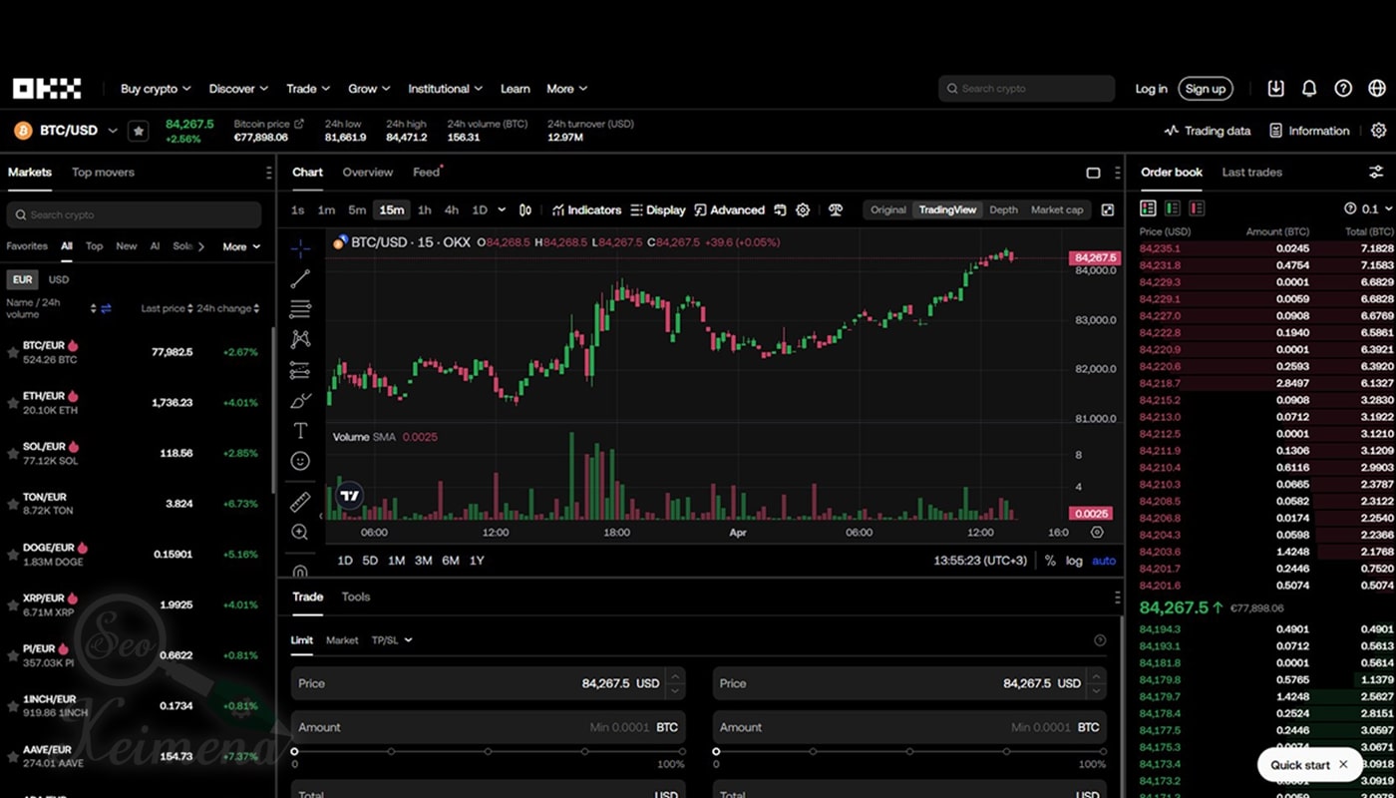Image resolution: width=1396 pixels, height=798 pixels.
Task: Expand the Institutional menu
Action: [x=446, y=89]
